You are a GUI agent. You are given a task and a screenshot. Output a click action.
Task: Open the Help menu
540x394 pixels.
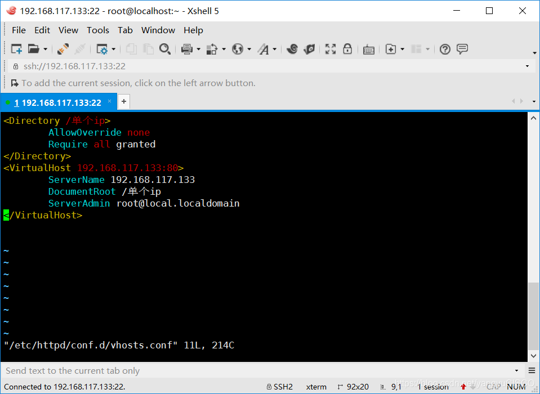click(193, 30)
